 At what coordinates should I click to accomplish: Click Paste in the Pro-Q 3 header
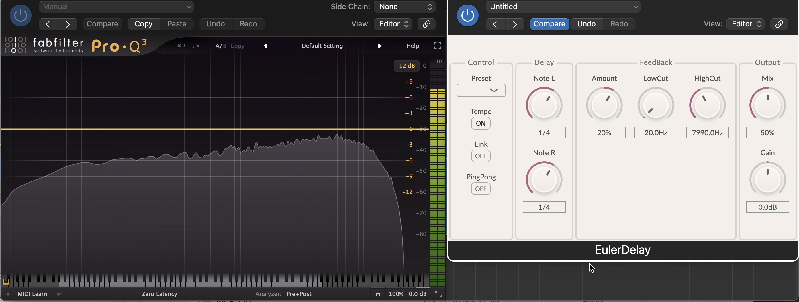177,24
